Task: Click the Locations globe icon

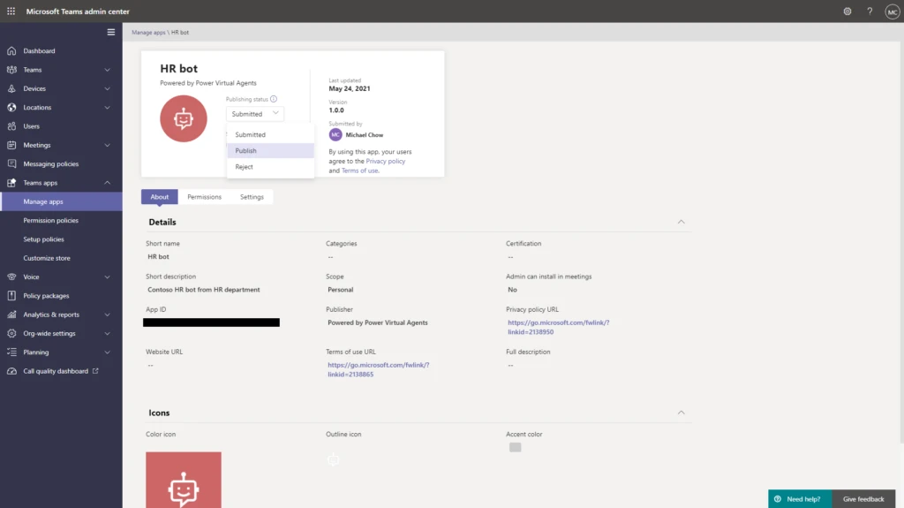Action: click(11, 108)
